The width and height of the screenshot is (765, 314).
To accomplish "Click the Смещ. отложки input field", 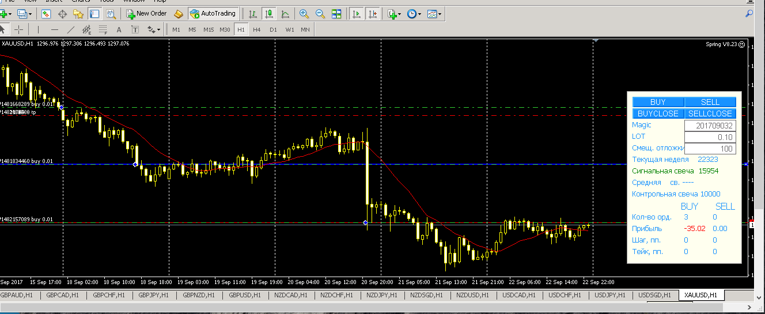I will tap(710, 149).
